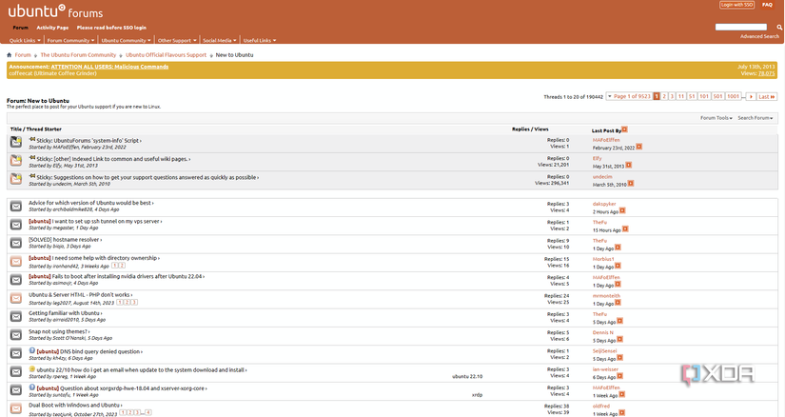Click next page arrow in pagination
Viewport: 785px width, 417px height.
751,97
